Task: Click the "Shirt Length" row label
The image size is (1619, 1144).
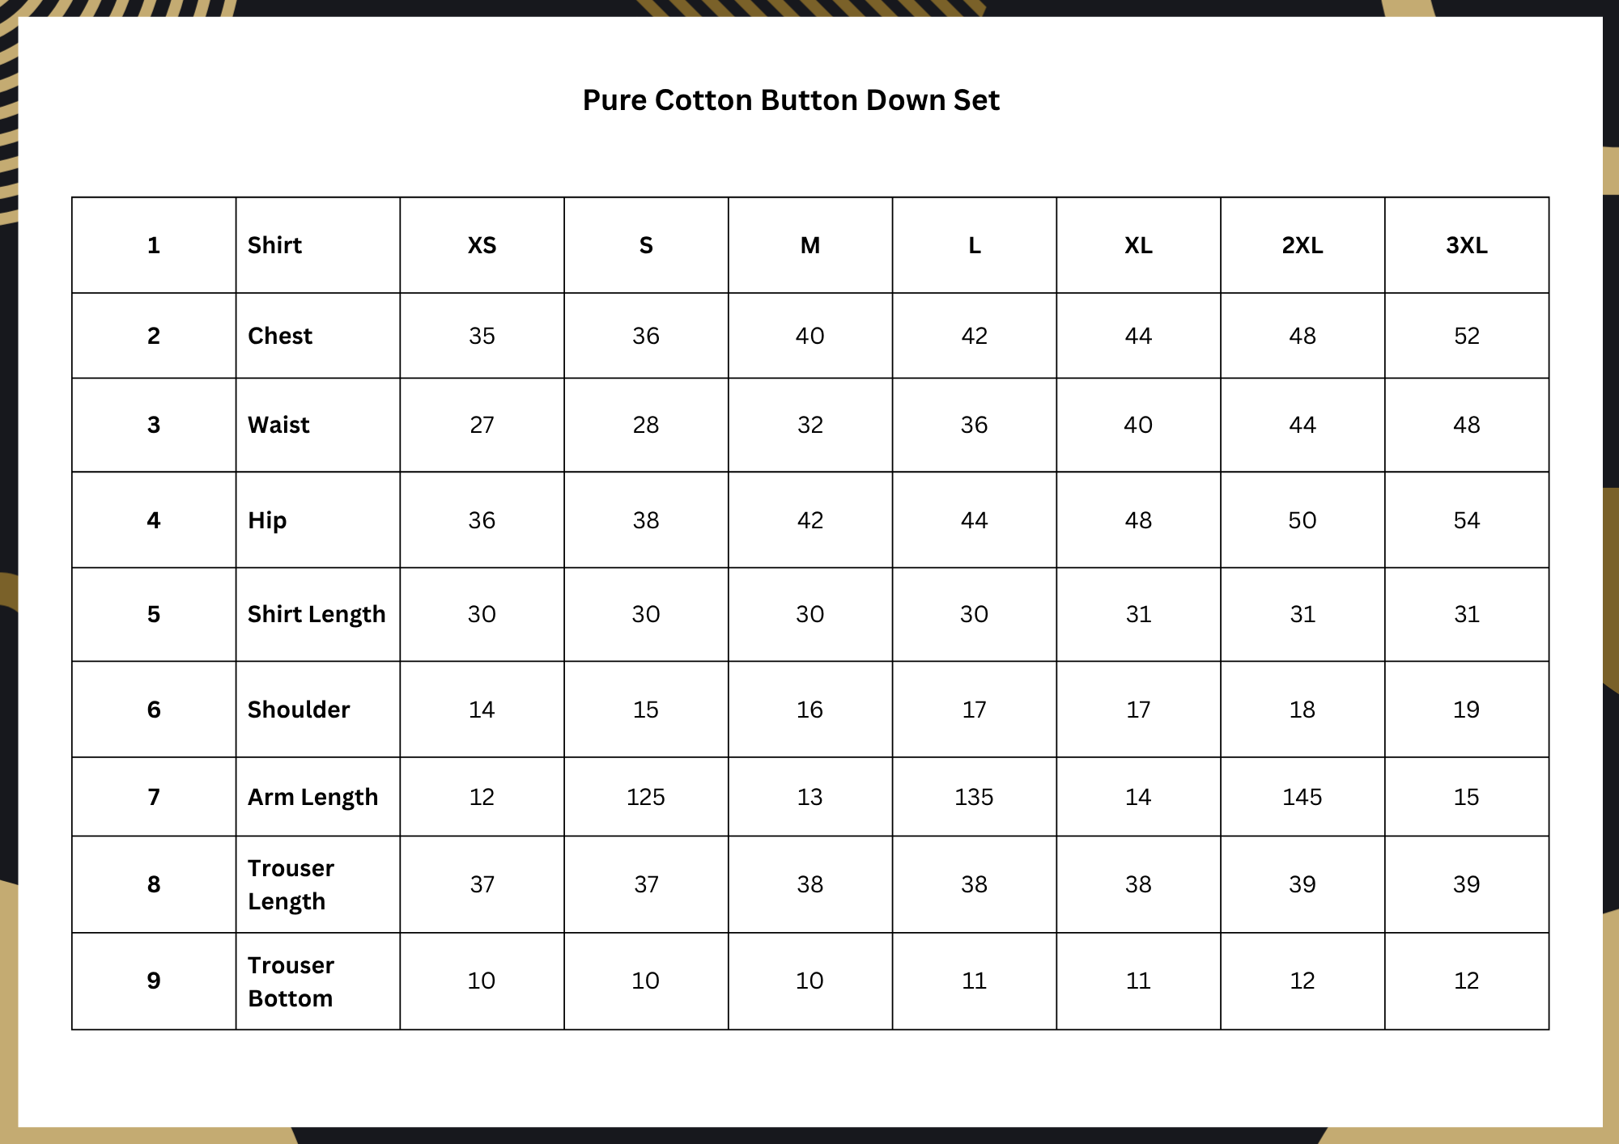Action: pyautogui.click(x=317, y=614)
